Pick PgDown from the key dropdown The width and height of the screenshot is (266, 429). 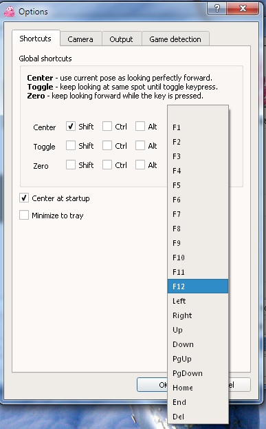(198, 373)
